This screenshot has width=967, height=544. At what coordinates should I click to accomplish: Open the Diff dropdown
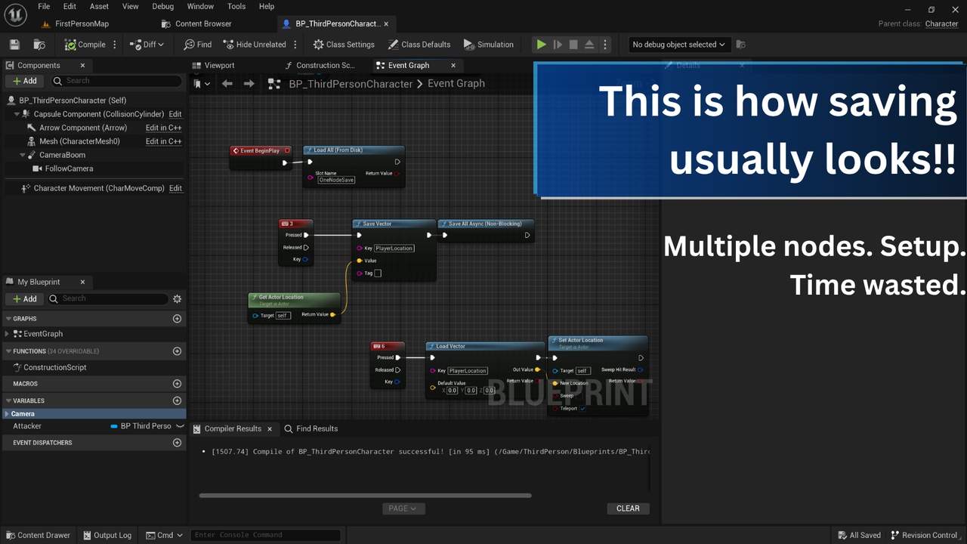pos(147,45)
